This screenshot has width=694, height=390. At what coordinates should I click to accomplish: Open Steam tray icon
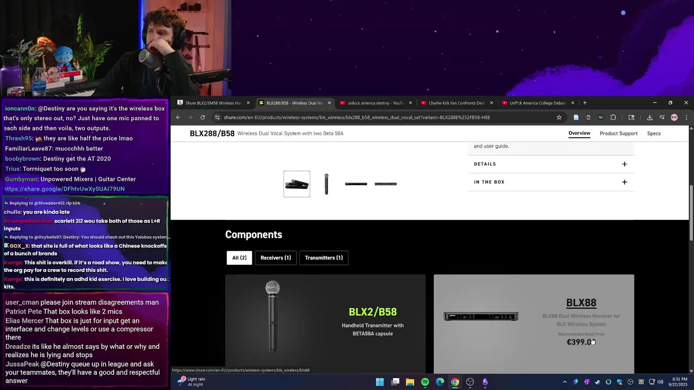click(x=597, y=382)
